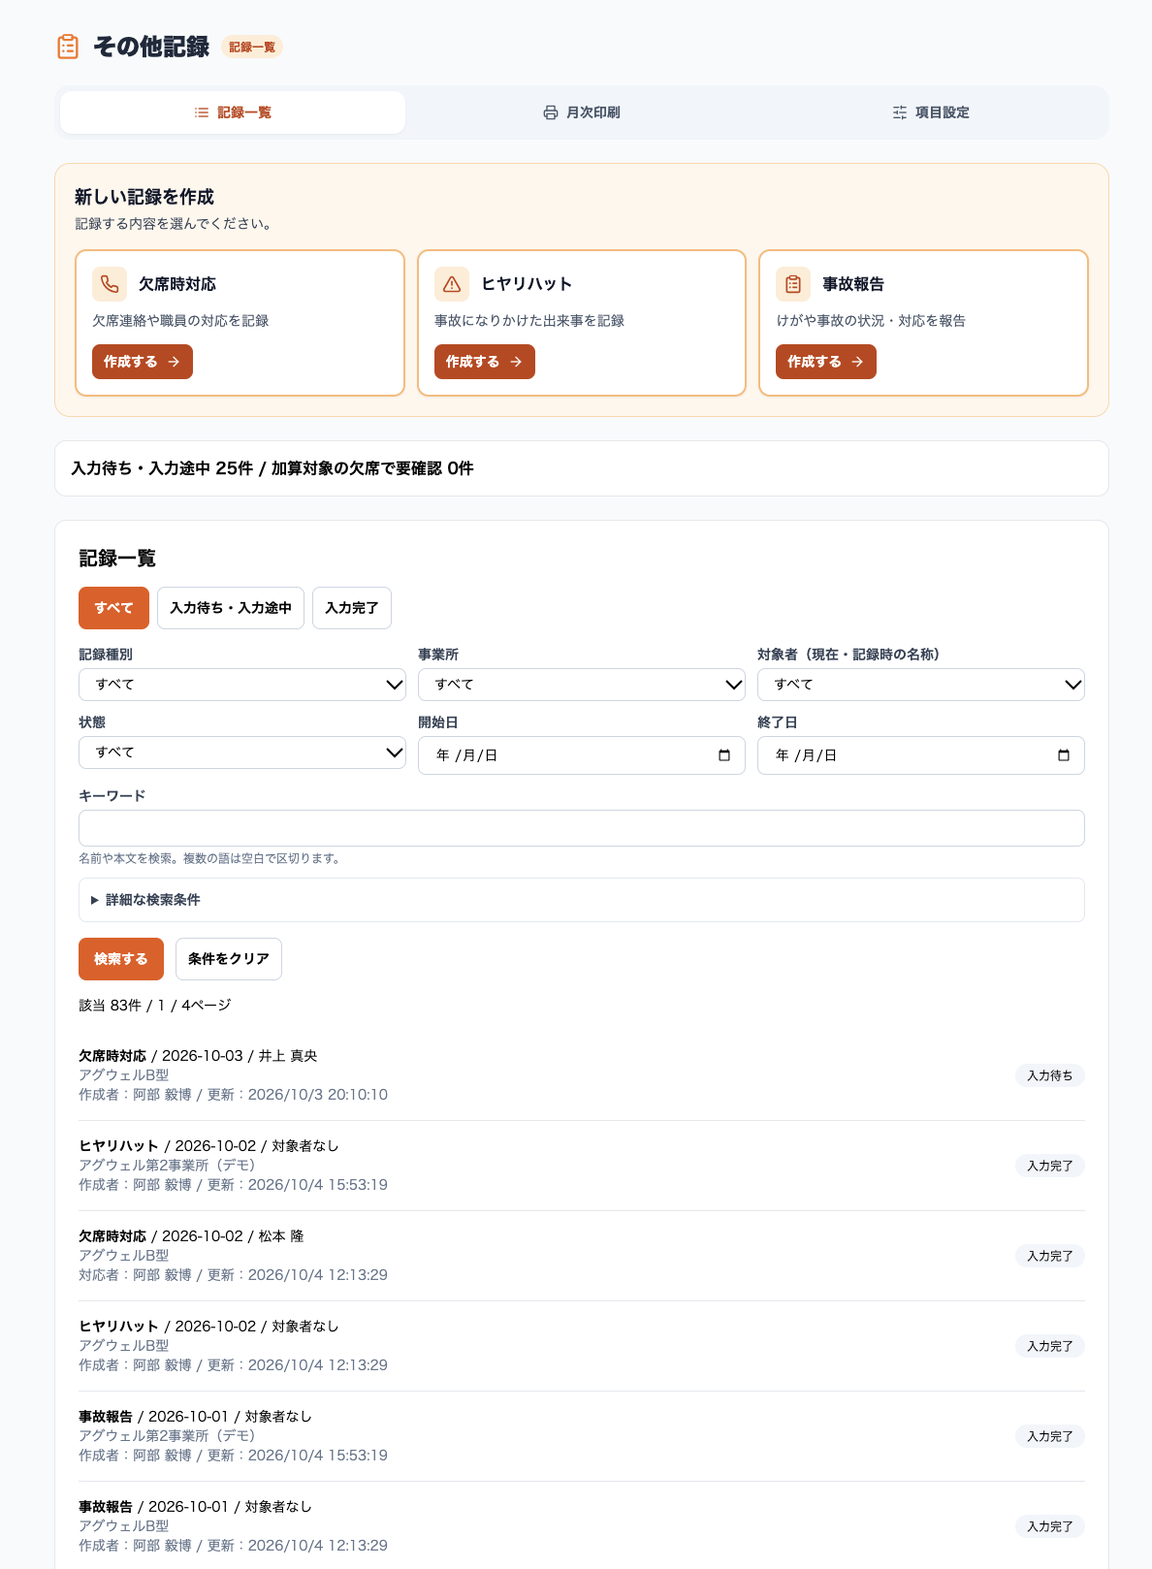Image resolution: width=1152 pixels, height=1569 pixels.
Task: Click 対応者:阿部 毅博 on 松本 隆 row
Action: click(x=135, y=1275)
